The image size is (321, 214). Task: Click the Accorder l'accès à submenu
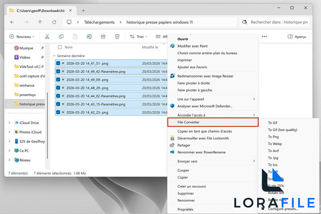coord(213,115)
